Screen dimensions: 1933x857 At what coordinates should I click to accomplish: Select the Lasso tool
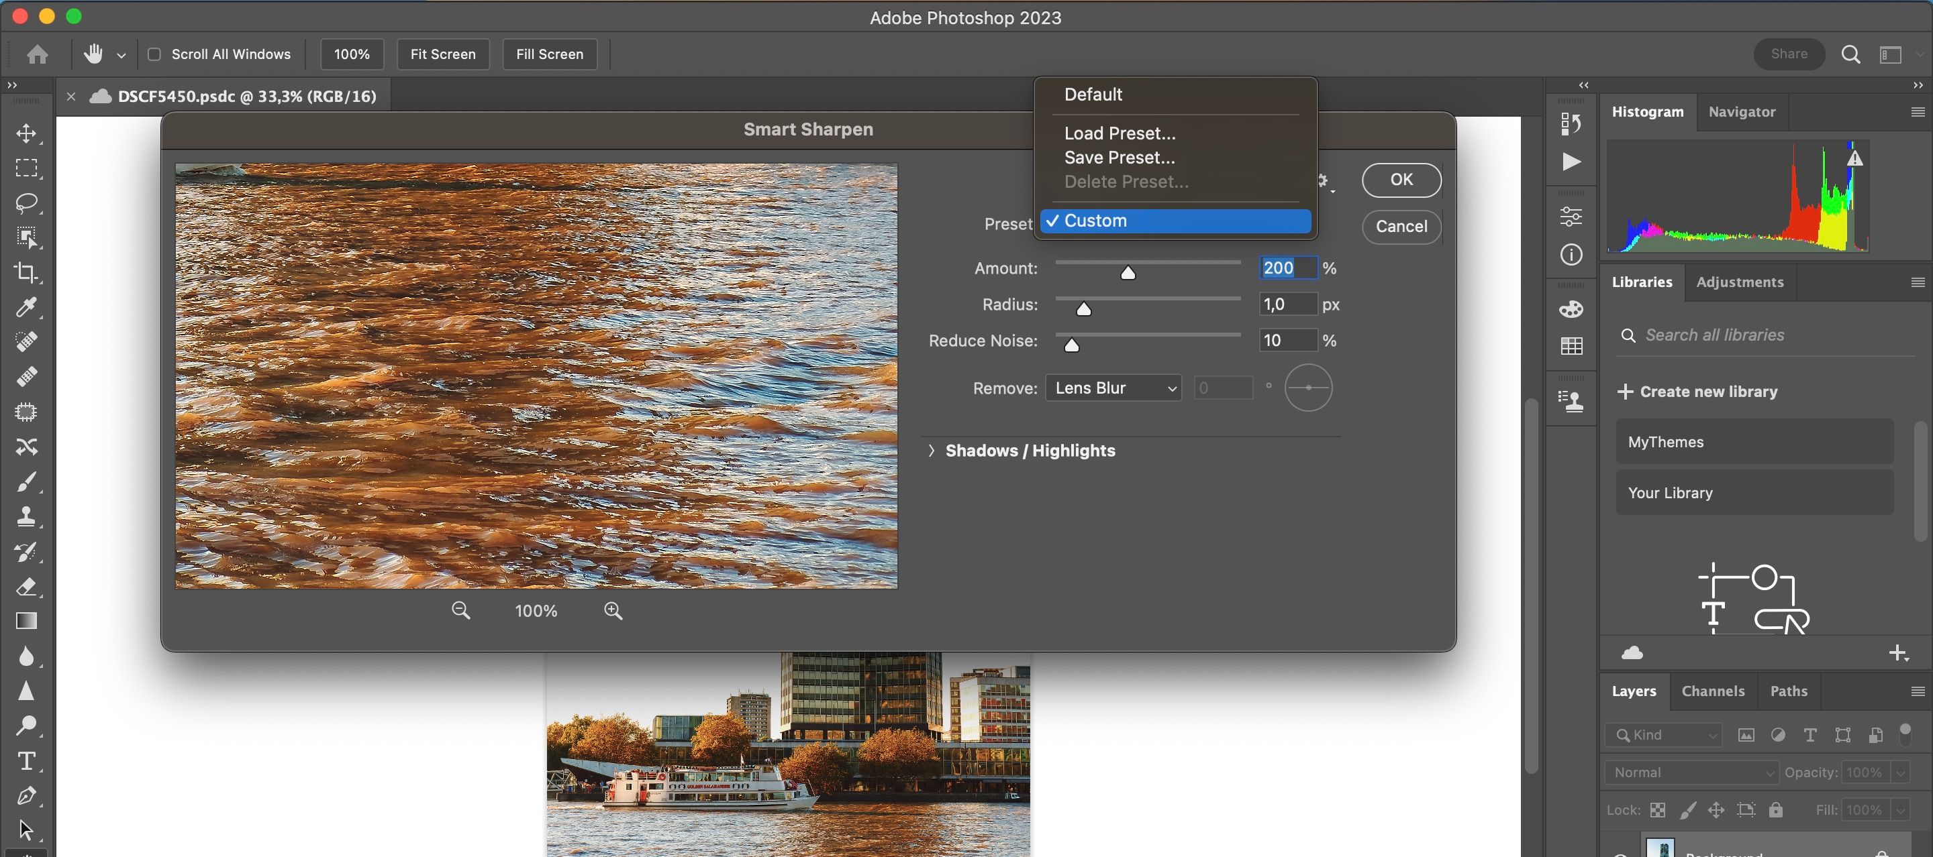click(x=26, y=203)
